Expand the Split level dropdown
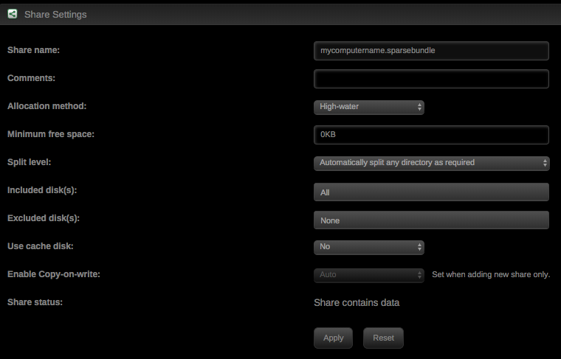This screenshot has width=561, height=359. (x=432, y=163)
